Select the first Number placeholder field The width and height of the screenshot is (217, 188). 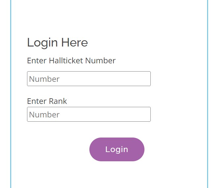coord(89,79)
